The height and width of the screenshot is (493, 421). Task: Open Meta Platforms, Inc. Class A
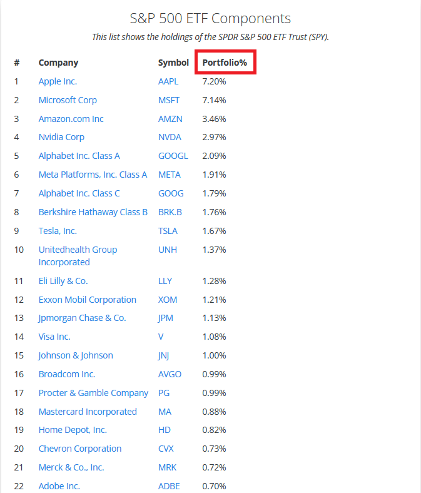pyautogui.click(x=93, y=175)
